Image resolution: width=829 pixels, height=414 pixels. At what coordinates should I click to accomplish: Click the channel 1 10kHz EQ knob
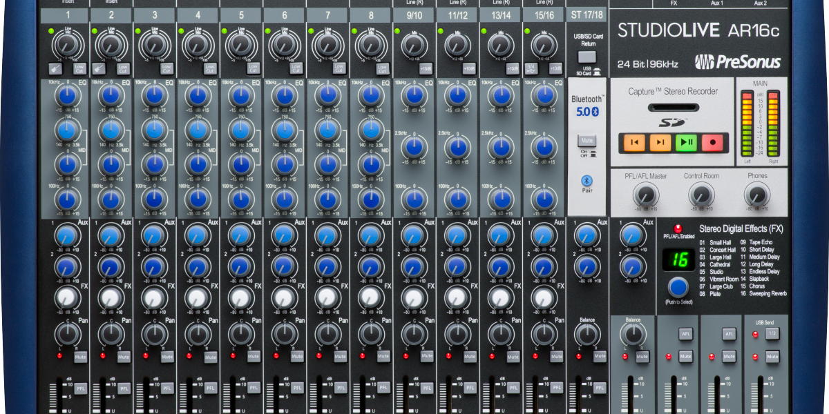pos(67,95)
